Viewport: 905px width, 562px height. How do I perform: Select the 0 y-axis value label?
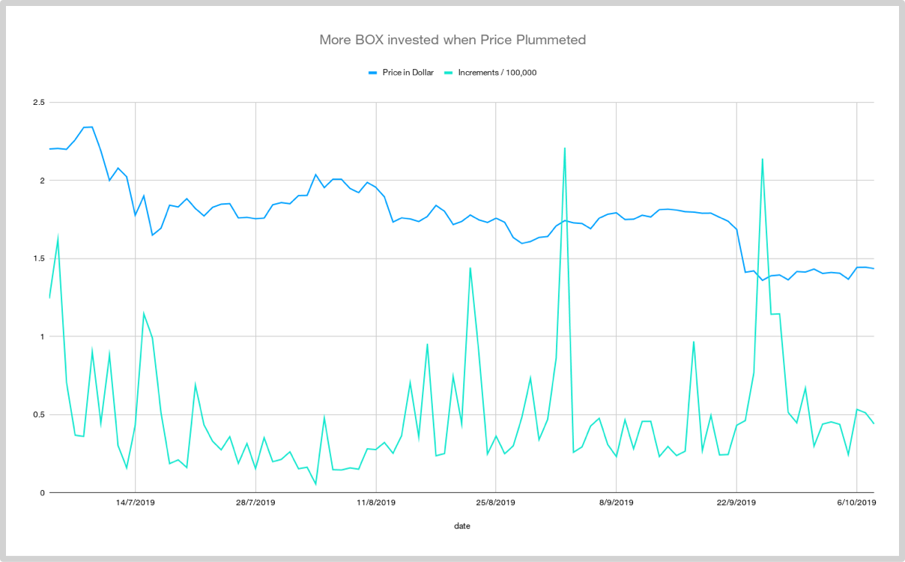click(42, 492)
